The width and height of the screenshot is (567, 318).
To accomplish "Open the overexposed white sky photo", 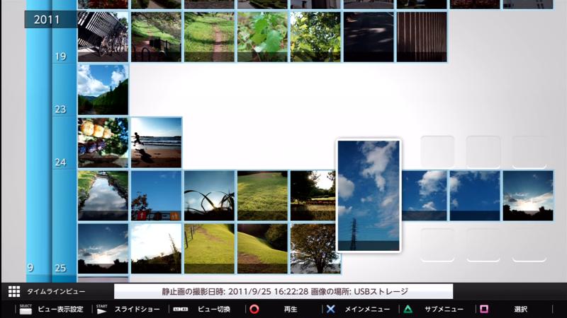I will pos(156,249).
